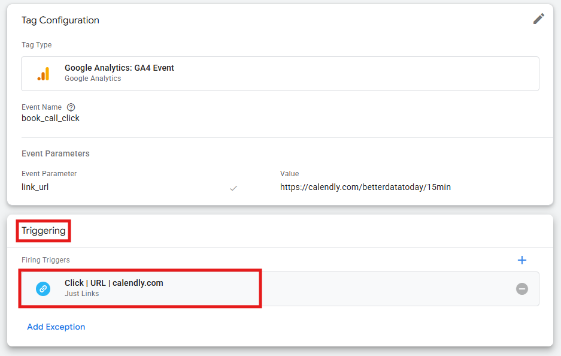Click the link_url event parameter
This screenshot has height=356, width=561.
(35, 187)
